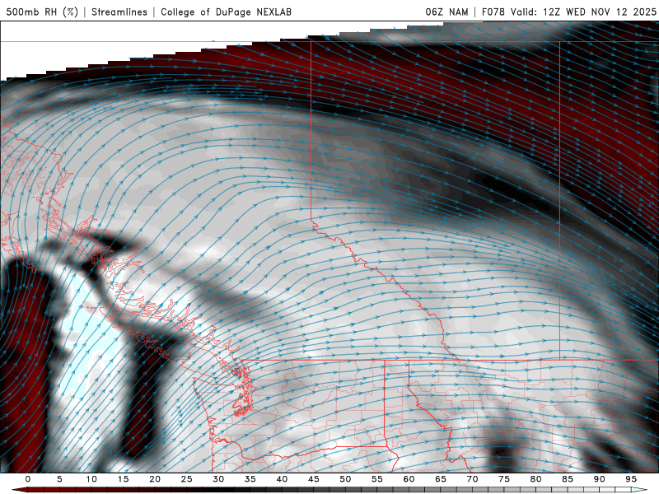This screenshot has height=494, width=659.
Task: Select the 75 value on the RH scale
Action: (504, 479)
